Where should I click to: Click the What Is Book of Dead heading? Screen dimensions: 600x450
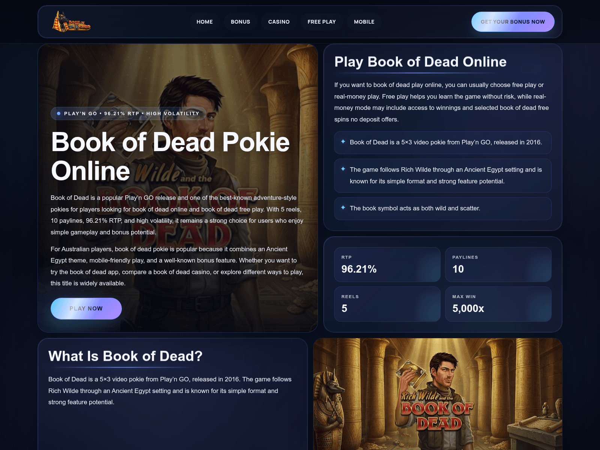pyautogui.click(x=125, y=356)
